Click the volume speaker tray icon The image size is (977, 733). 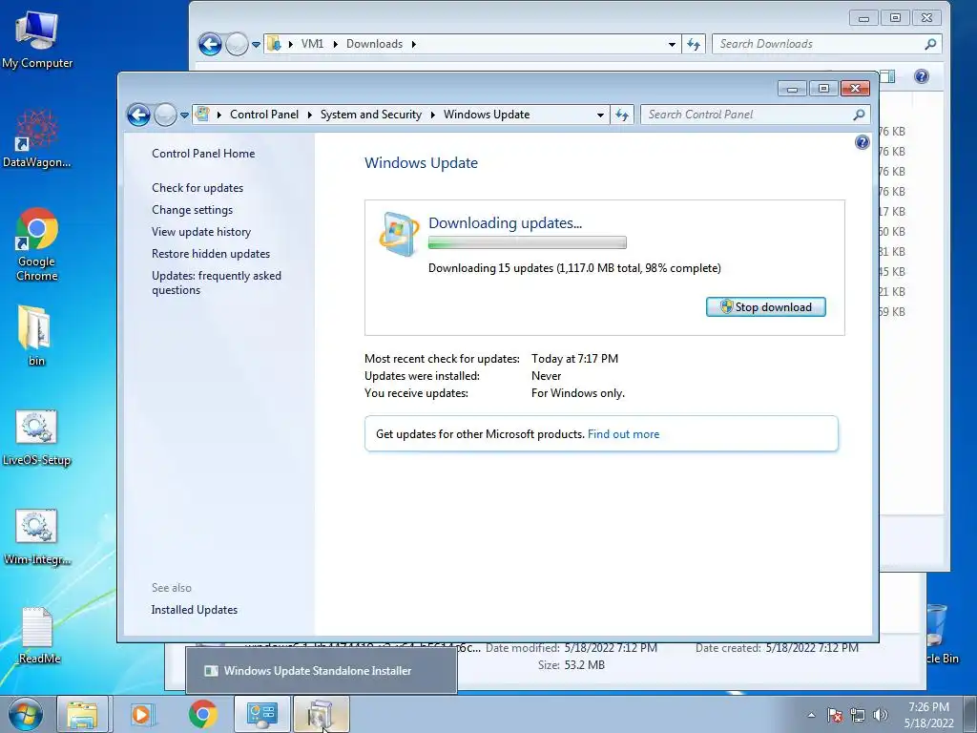[881, 715]
